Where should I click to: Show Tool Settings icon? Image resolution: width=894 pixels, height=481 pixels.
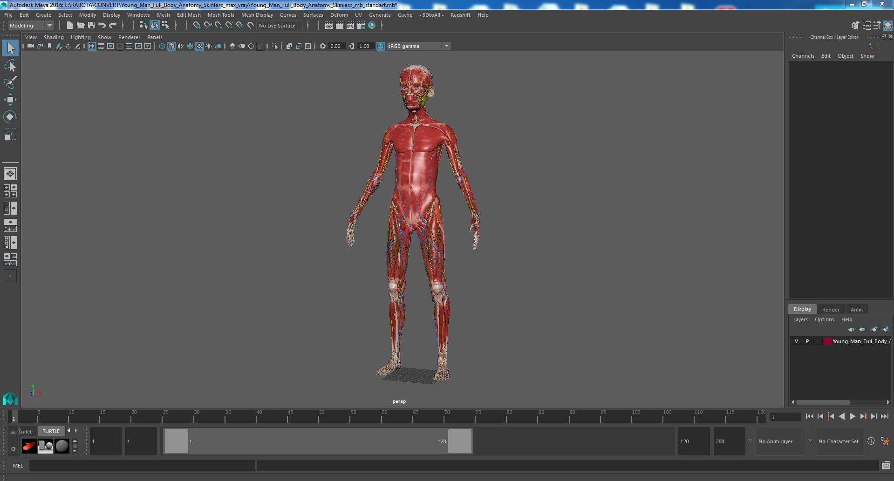click(x=877, y=26)
